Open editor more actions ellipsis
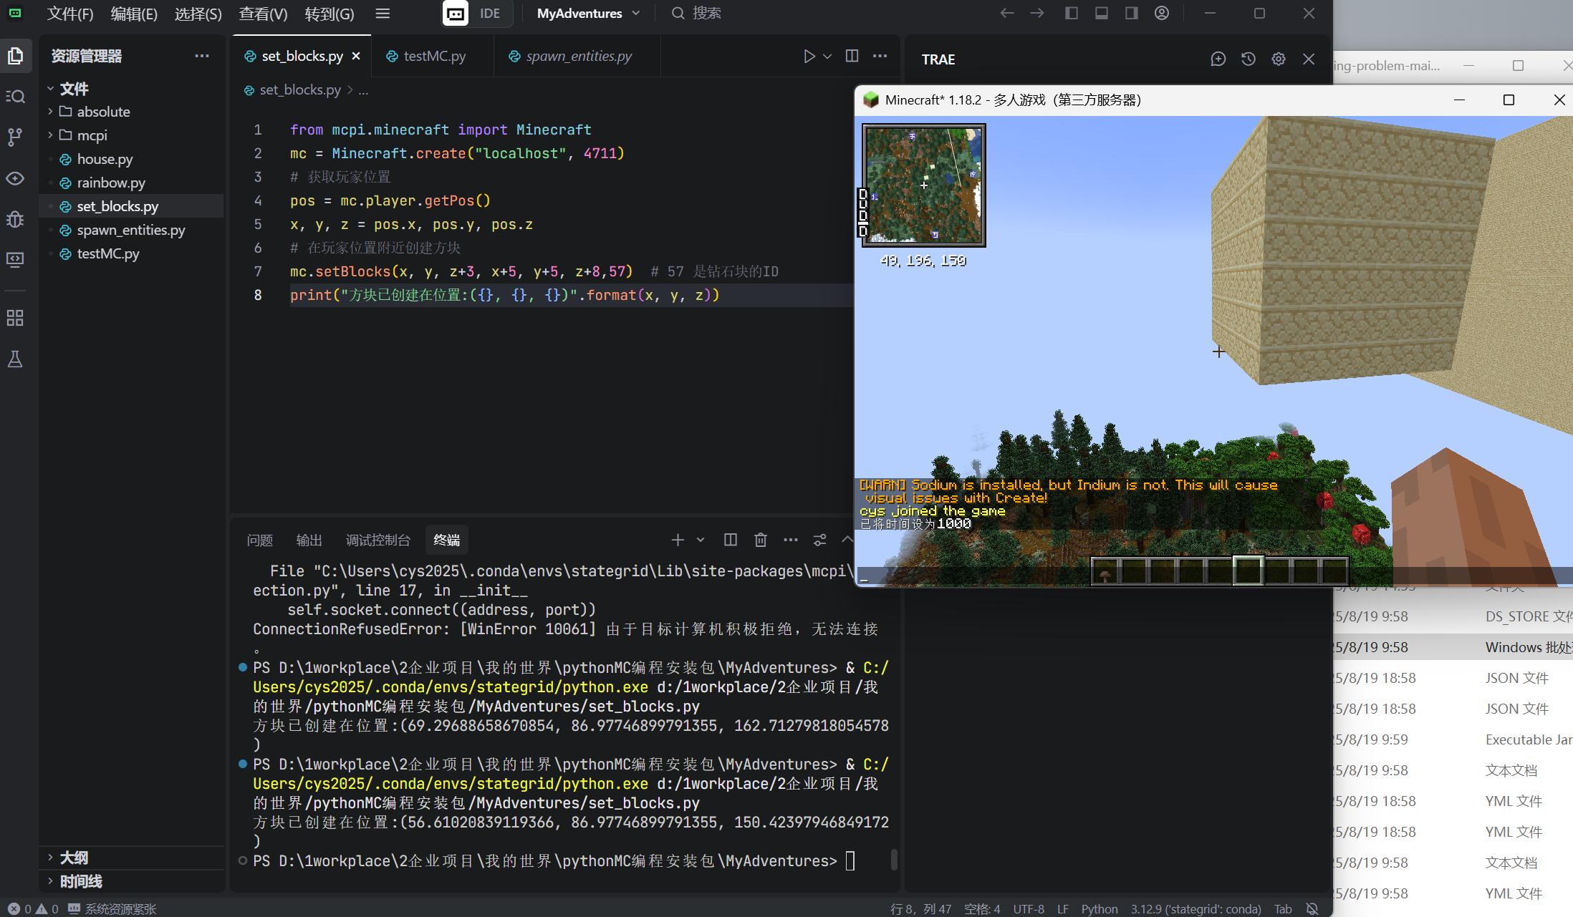The width and height of the screenshot is (1573, 917). coord(880,56)
